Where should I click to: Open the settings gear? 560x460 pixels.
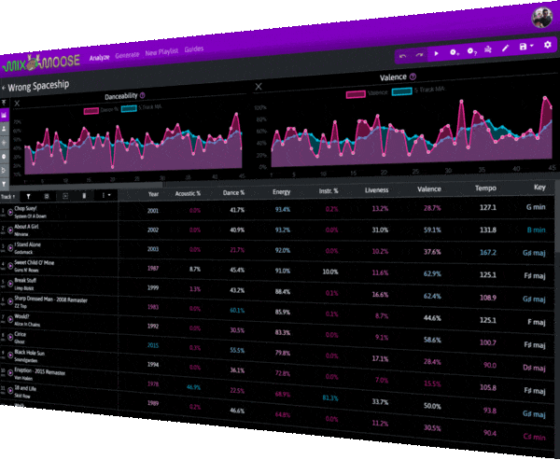[548, 45]
